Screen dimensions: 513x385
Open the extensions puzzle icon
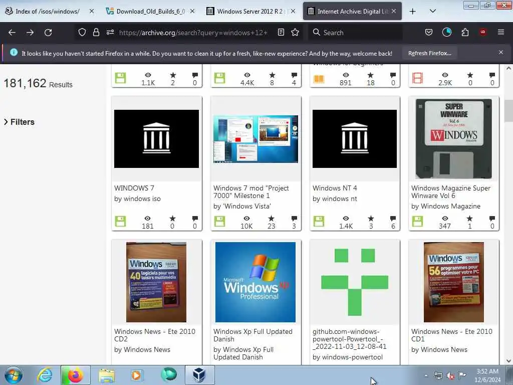[465, 33]
